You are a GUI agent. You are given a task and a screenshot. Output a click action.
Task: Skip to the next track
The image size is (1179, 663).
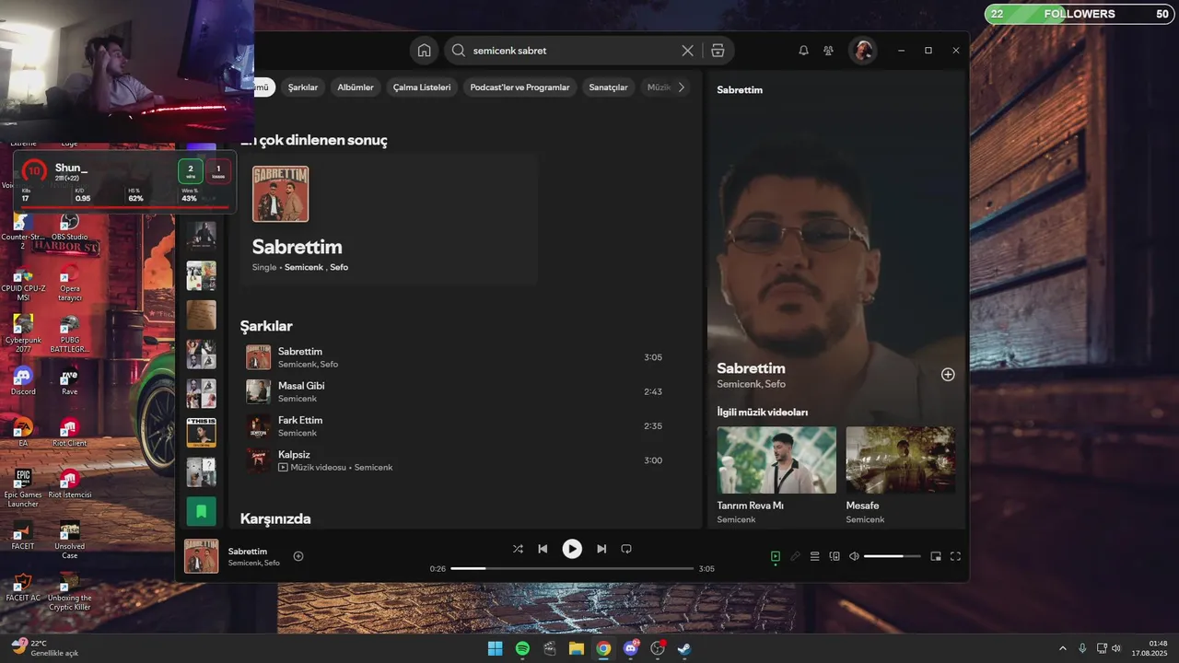(x=601, y=549)
